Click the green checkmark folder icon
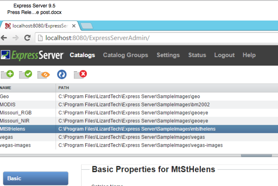 pos(25,74)
